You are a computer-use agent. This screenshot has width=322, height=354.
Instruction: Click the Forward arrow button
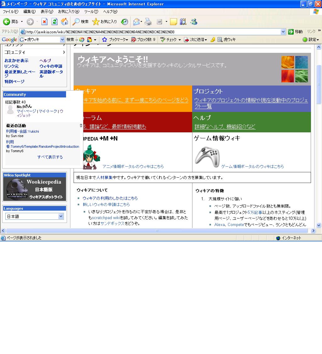tap(30, 22)
